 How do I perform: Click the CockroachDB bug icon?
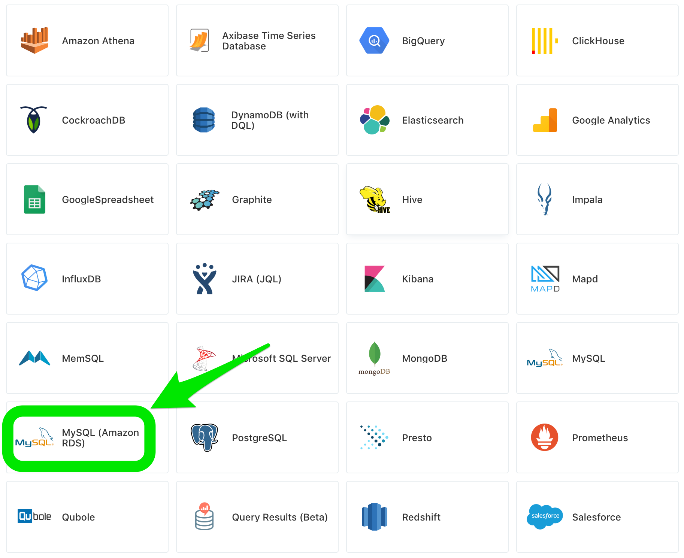pyautogui.click(x=34, y=120)
